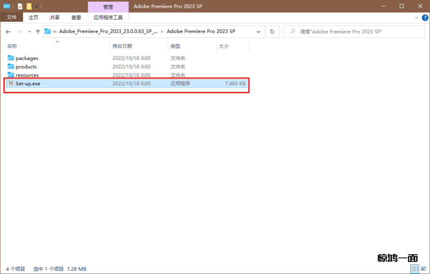Image resolution: width=430 pixels, height=274 pixels.
Task: Click the Set-up.exe application icon
Action: coord(11,83)
